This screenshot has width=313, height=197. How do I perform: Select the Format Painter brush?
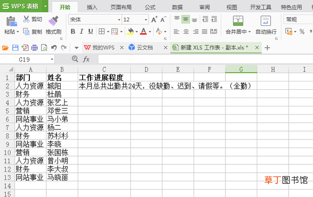pos(53,20)
